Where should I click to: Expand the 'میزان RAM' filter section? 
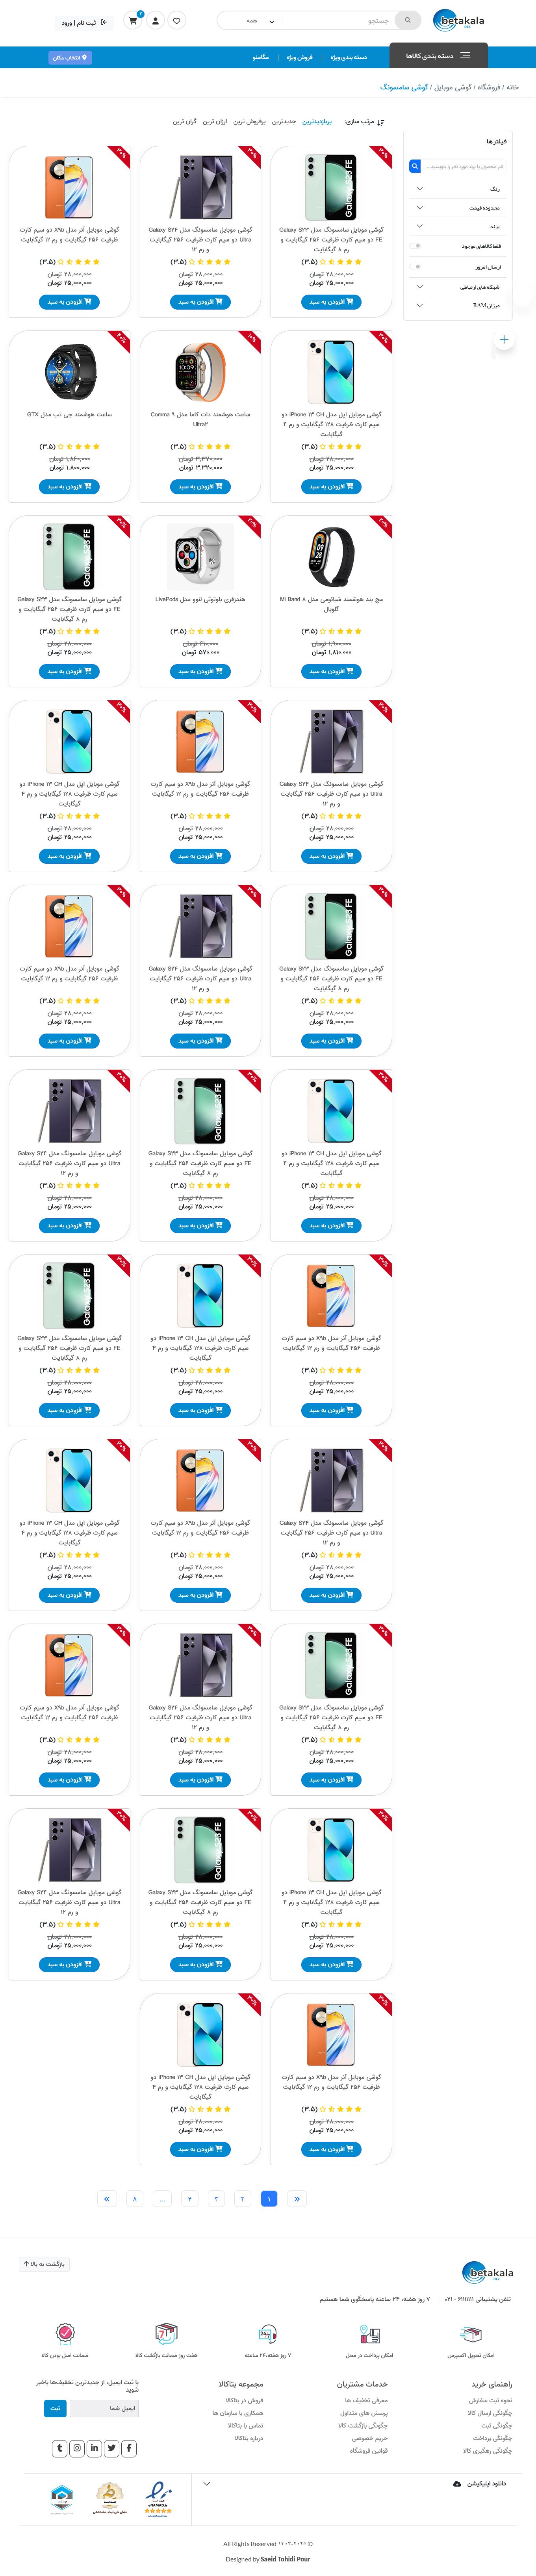point(459,305)
